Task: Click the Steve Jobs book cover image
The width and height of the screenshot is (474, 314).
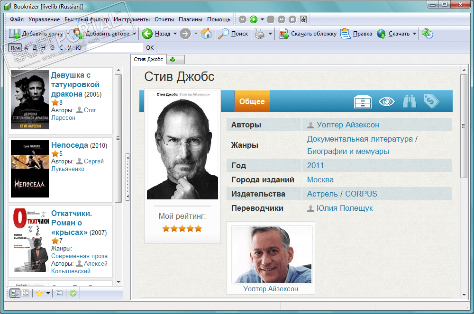Action: (182, 145)
